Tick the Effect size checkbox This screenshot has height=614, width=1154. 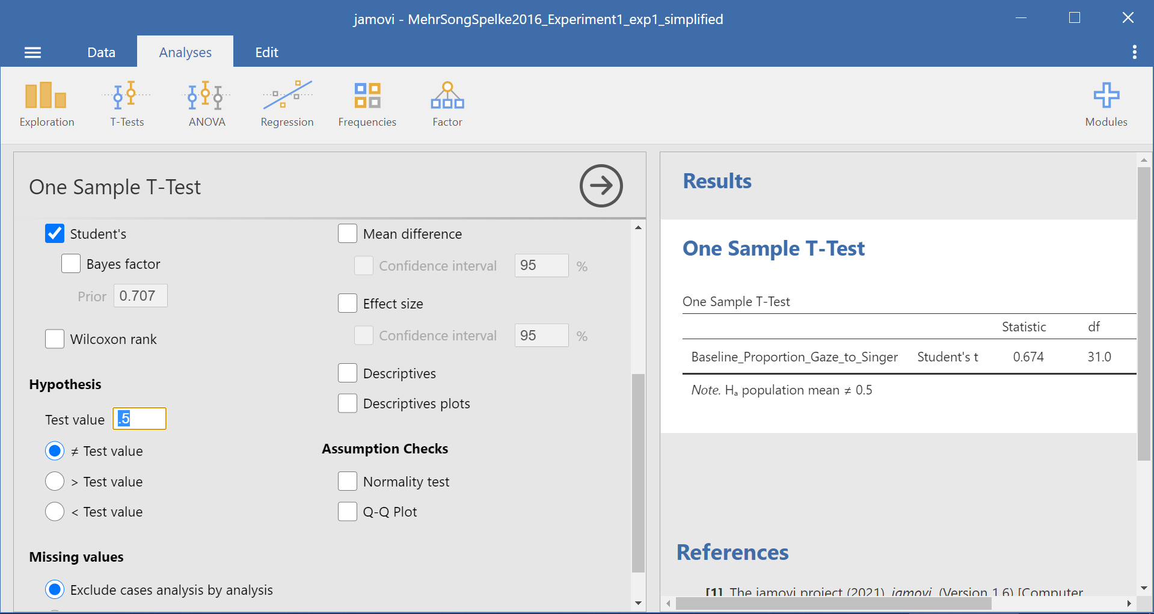point(348,304)
